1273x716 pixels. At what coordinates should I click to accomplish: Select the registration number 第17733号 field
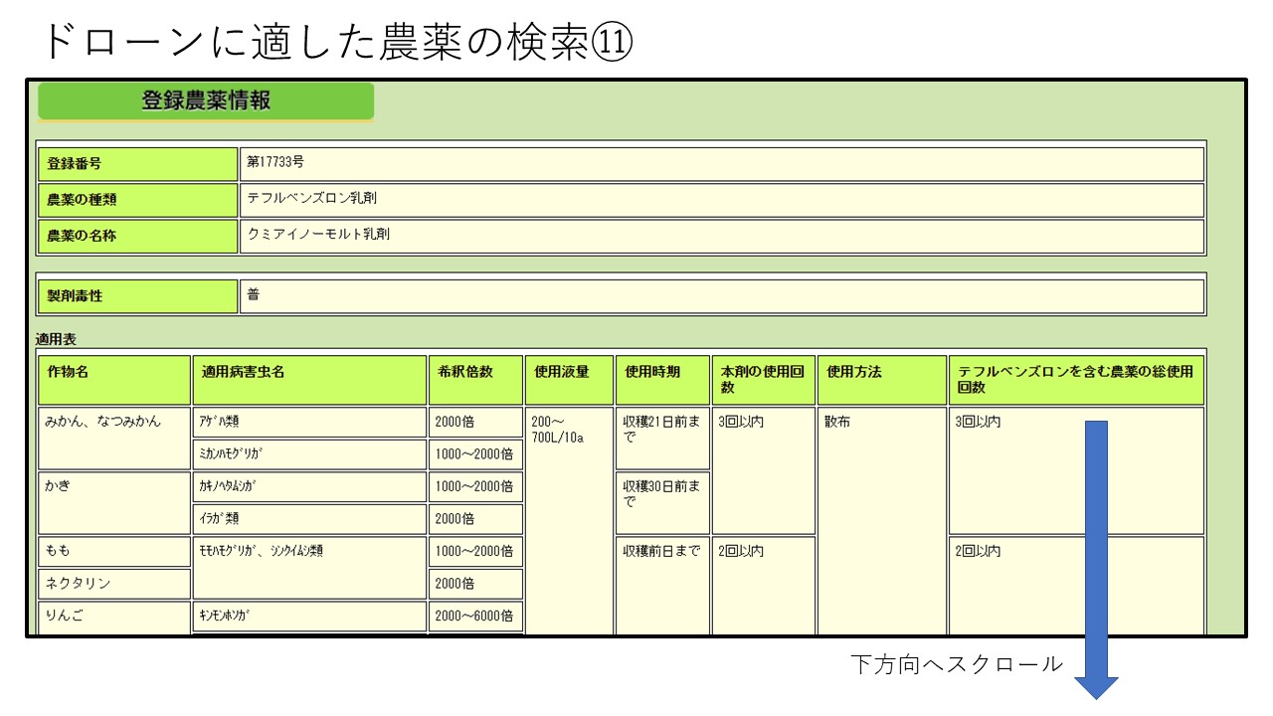point(721,164)
